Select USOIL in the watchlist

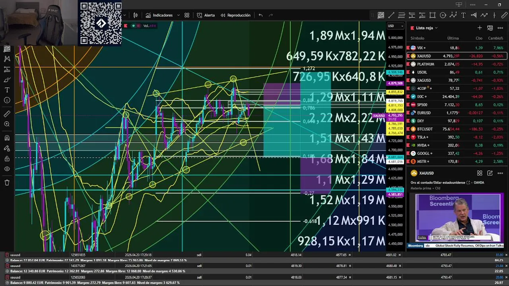tap(457, 72)
